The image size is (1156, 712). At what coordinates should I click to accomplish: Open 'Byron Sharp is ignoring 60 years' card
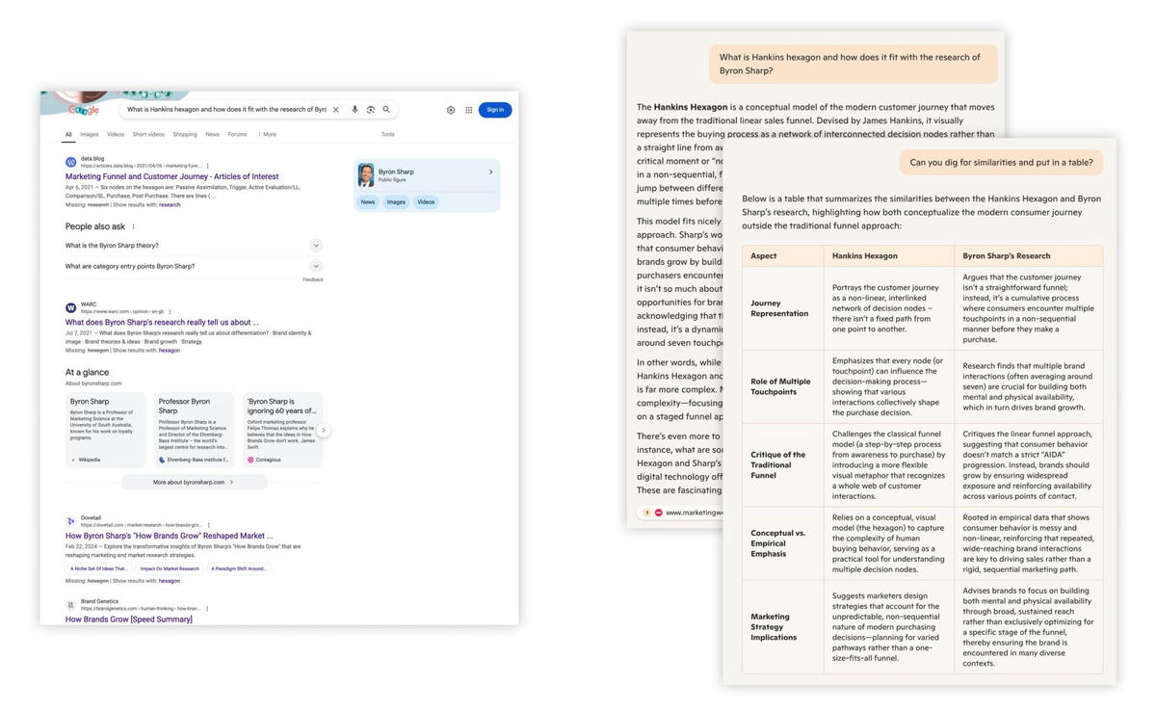tap(282, 430)
